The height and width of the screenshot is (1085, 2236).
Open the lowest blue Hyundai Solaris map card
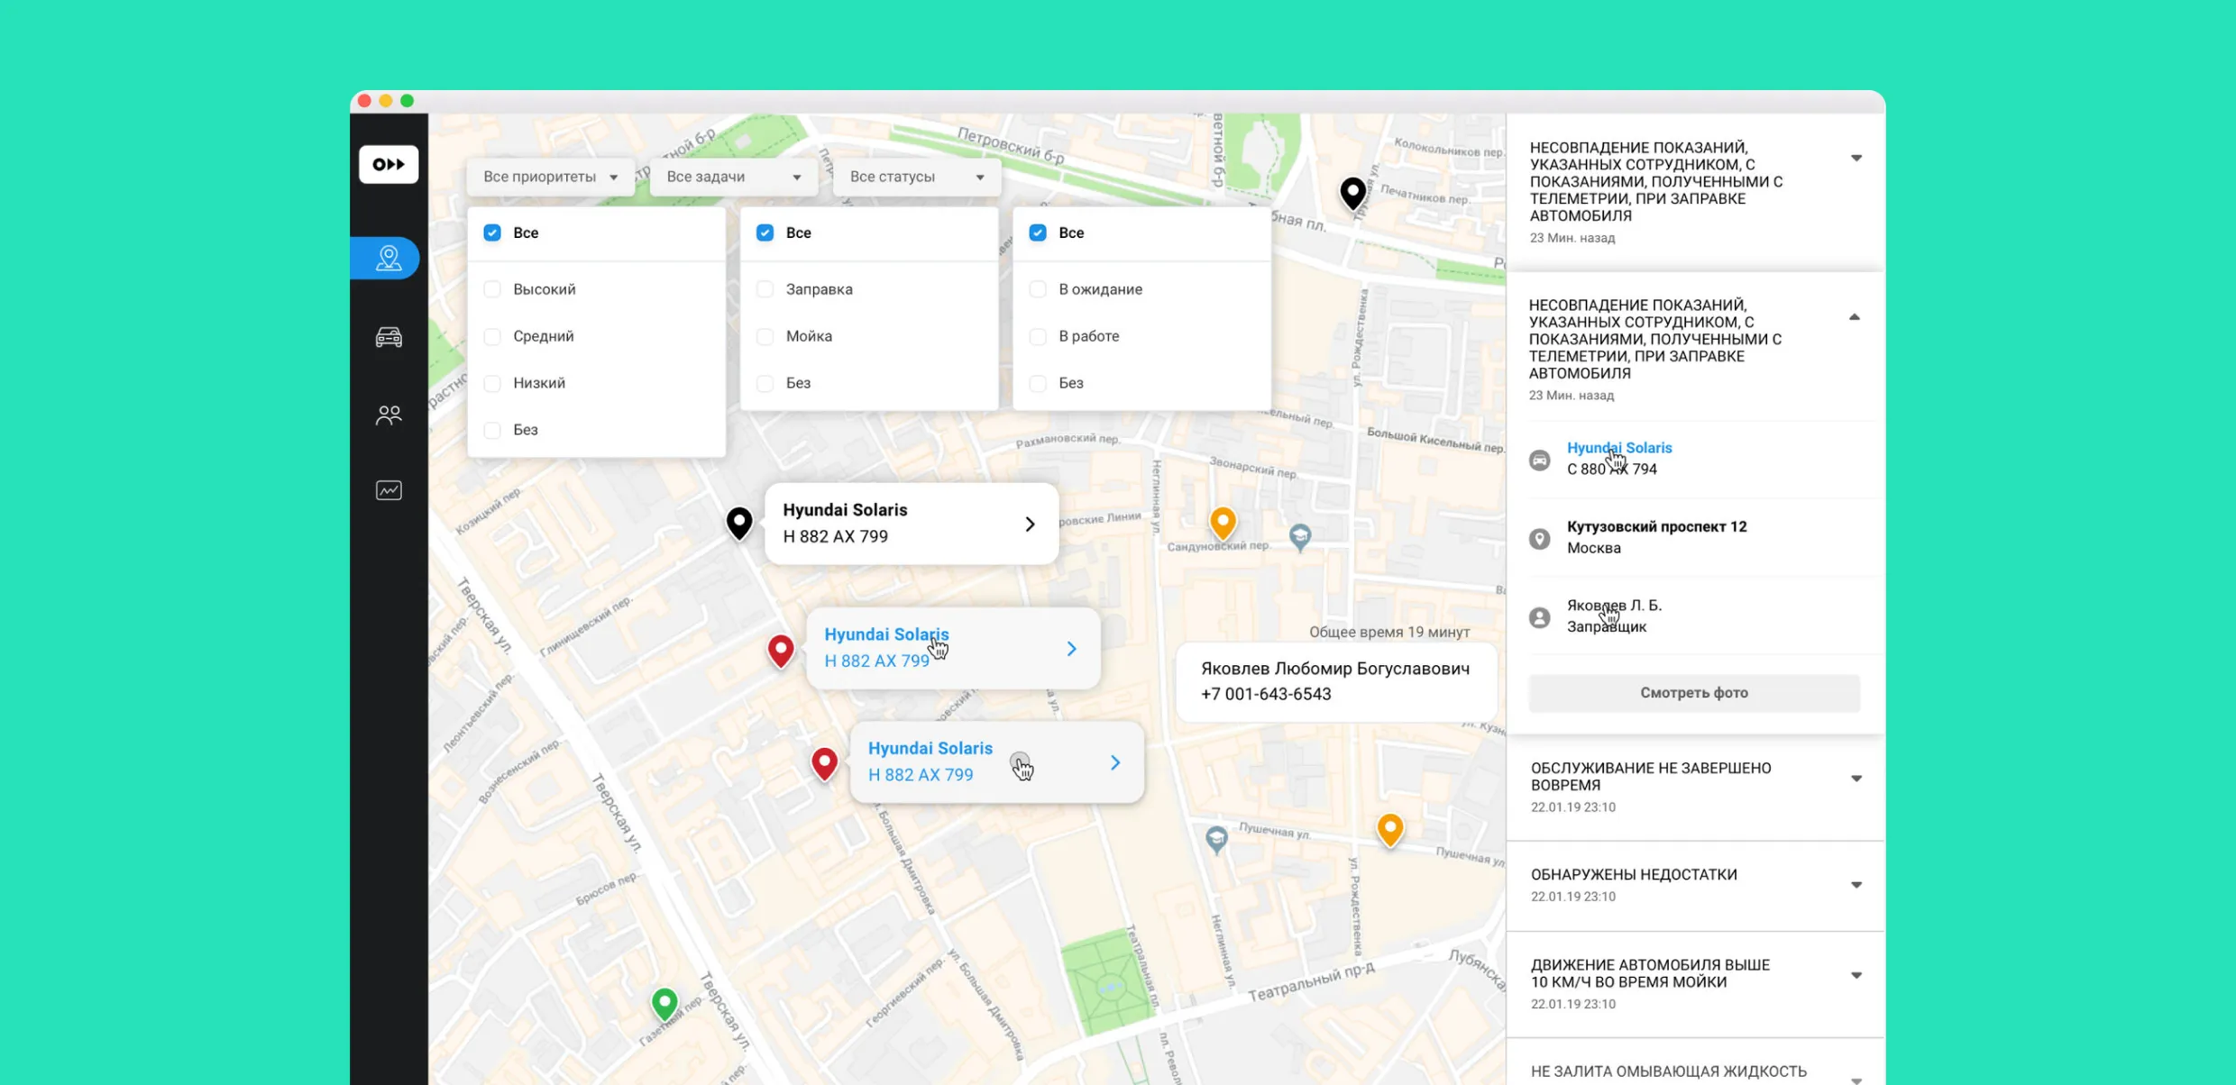tap(997, 761)
